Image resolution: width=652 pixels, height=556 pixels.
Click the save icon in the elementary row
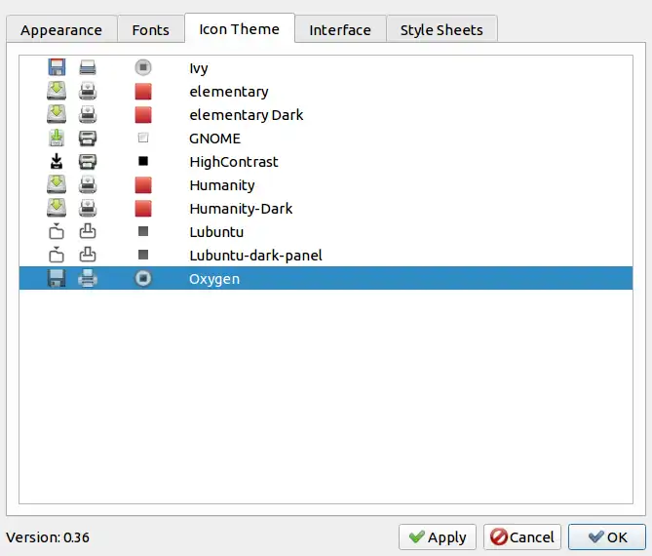57,91
